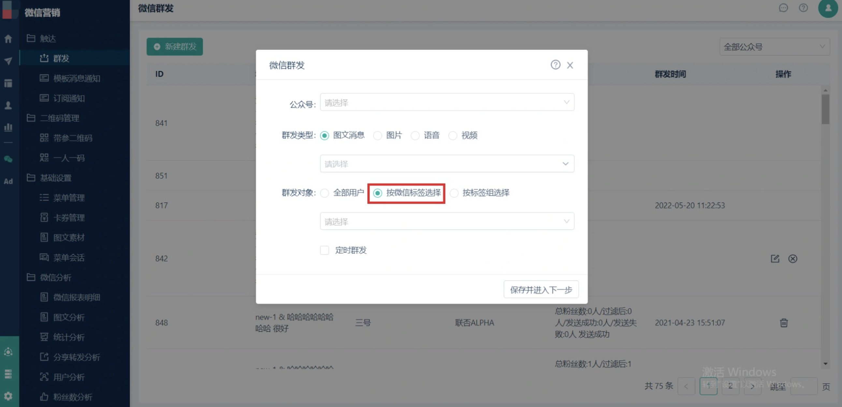Viewport: 842px width, 407px height.
Task: Click scrollbar down arrow of table
Action: (x=825, y=364)
